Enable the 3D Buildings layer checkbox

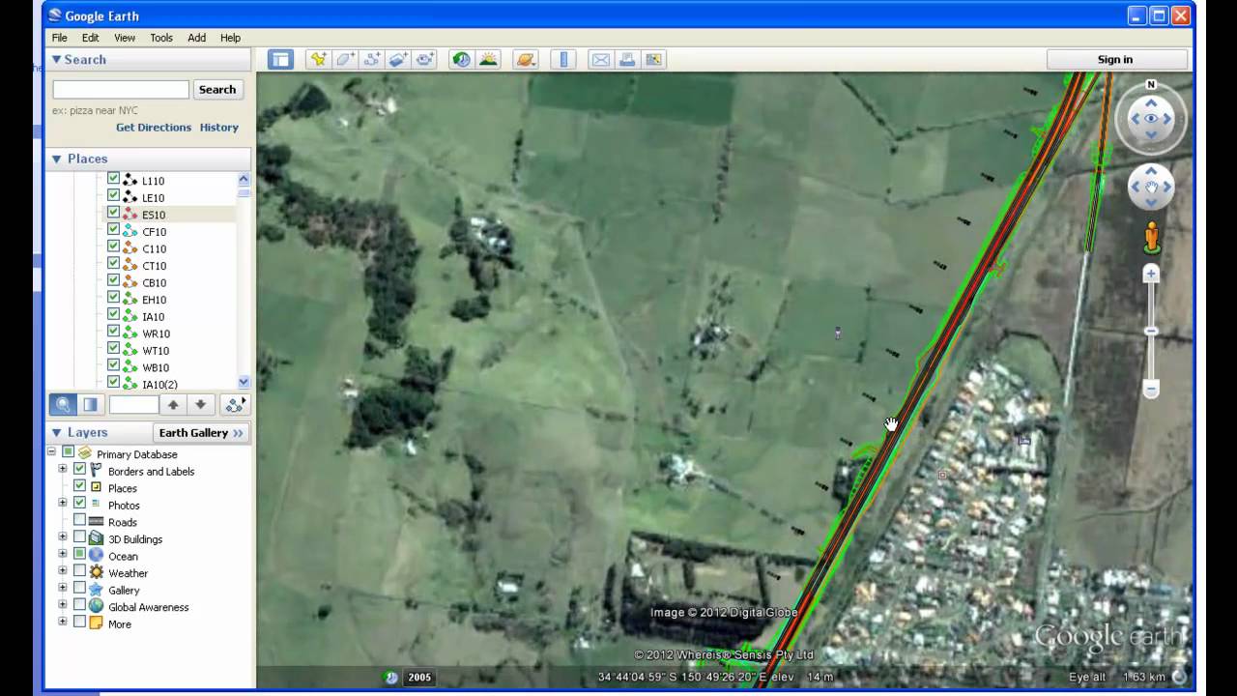[80, 537]
